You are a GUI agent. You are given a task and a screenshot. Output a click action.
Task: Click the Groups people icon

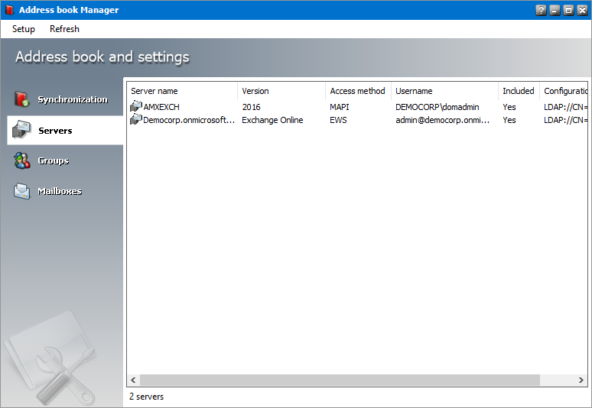(21, 160)
